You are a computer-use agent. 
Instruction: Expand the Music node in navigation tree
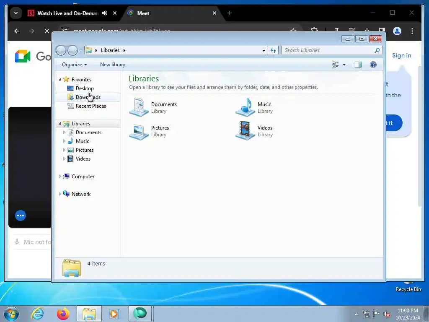64,141
